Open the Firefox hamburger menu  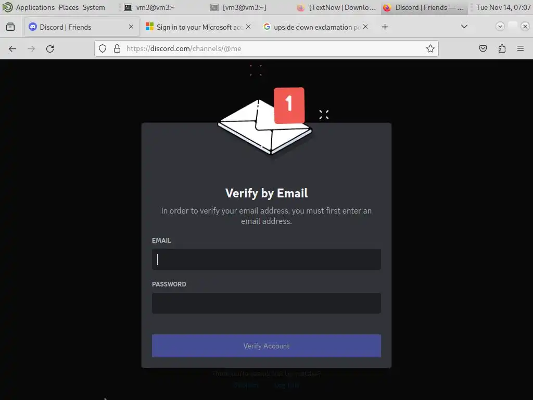click(x=520, y=48)
